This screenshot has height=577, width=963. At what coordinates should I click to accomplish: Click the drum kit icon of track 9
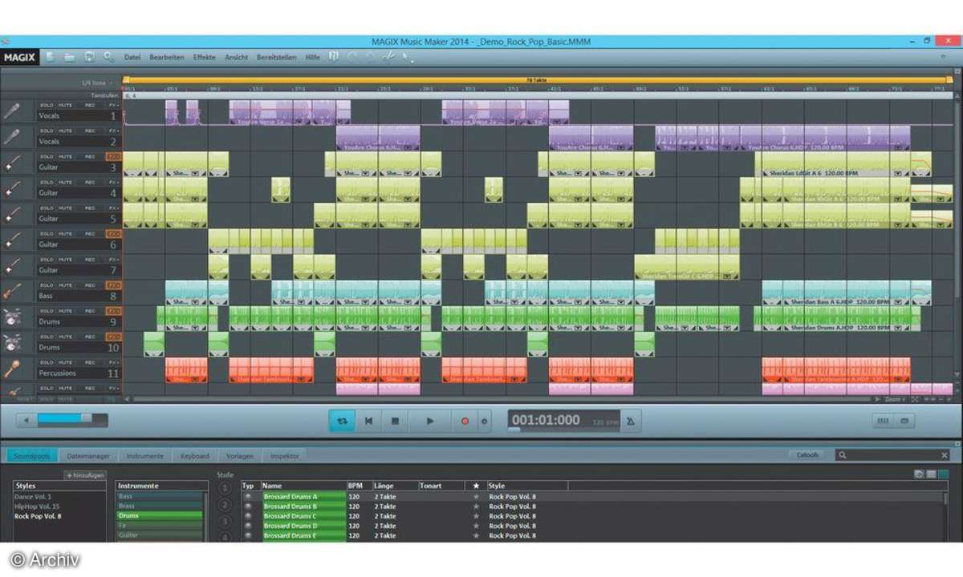[12, 317]
